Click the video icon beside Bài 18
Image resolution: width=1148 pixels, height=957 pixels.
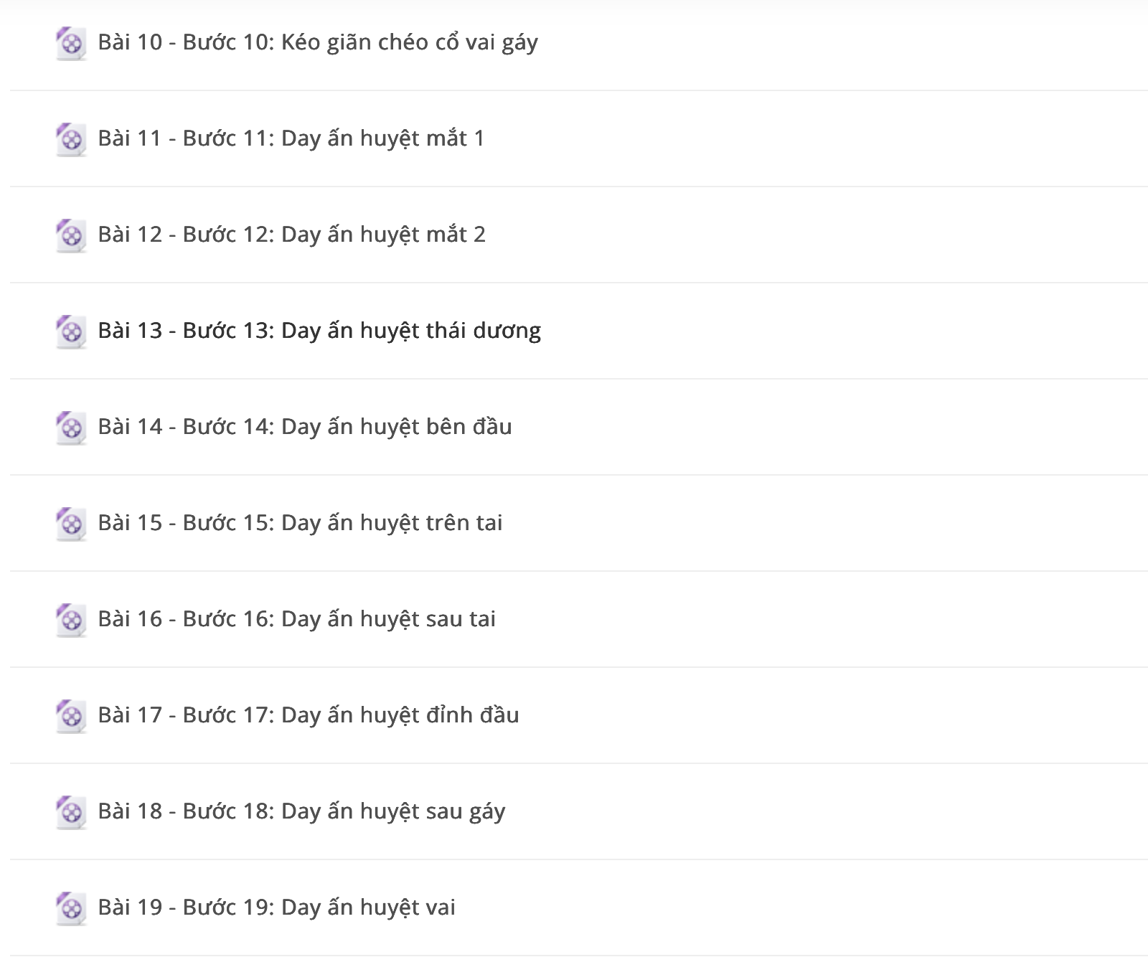point(71,812)
